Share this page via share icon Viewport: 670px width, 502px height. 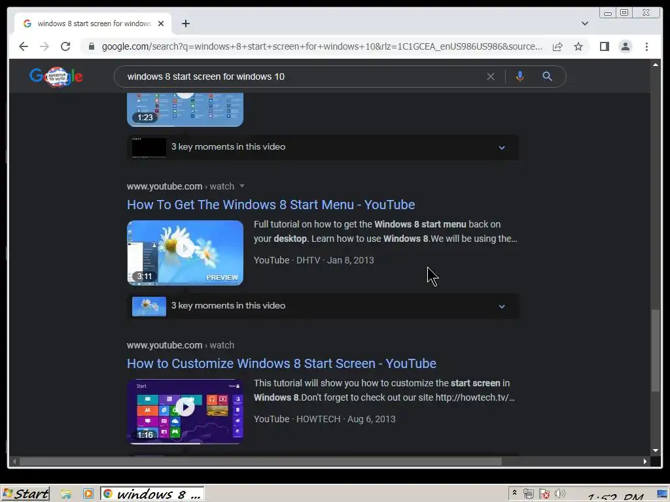[x=557, y=46]
